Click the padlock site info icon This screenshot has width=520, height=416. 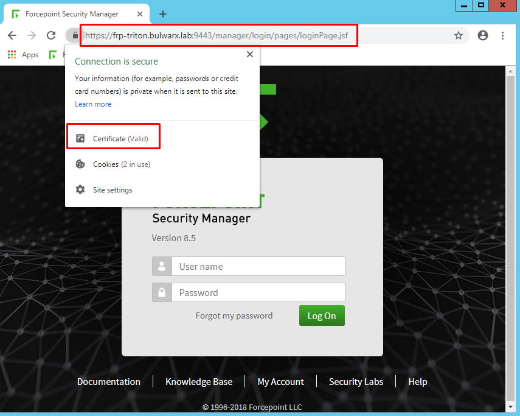click(x=75, y=35)
